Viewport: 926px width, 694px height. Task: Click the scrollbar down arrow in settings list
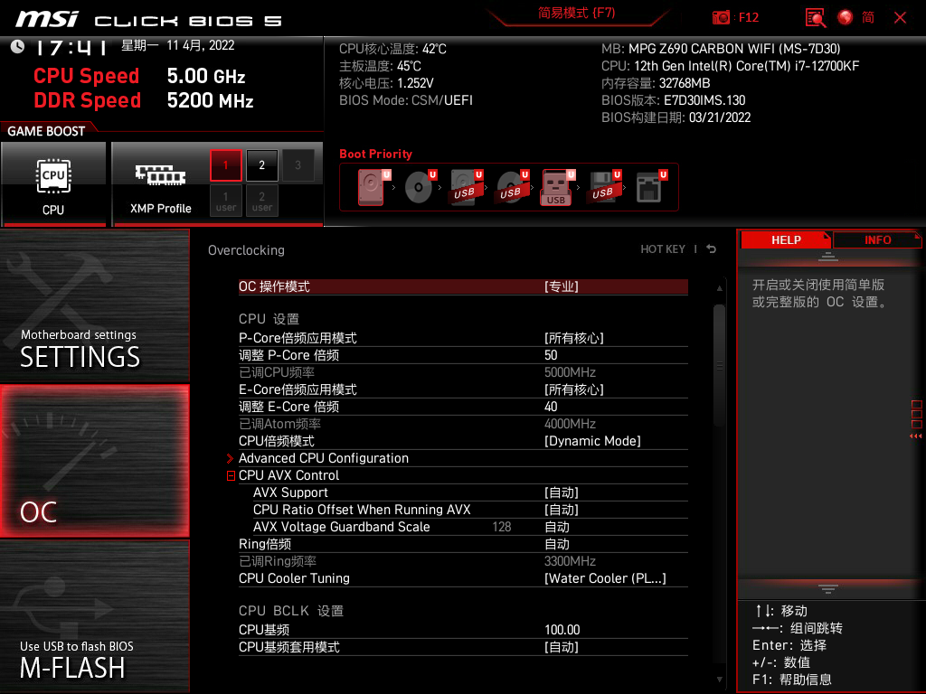pos(719,680)
